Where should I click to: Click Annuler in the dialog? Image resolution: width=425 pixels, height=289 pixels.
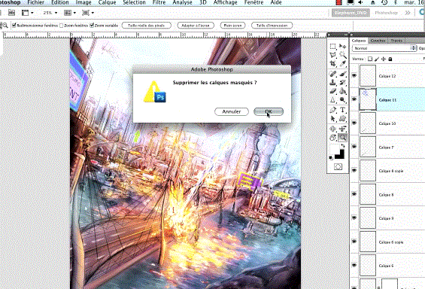(x=232, y=111)
